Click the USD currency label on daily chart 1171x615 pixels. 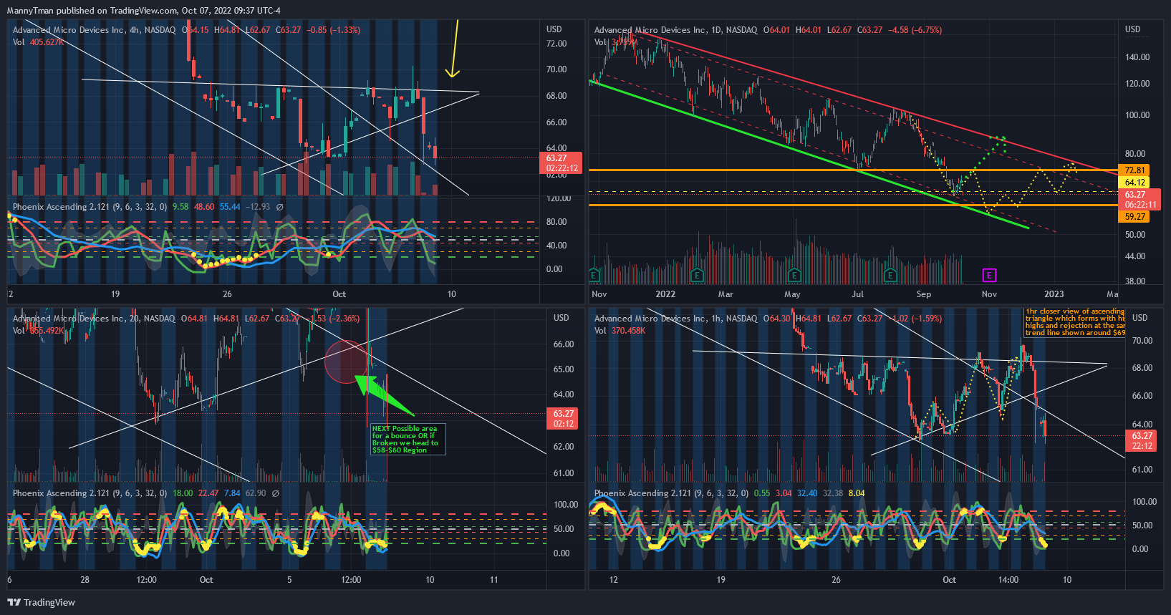pyautogui.click(x=1132, y=29)
